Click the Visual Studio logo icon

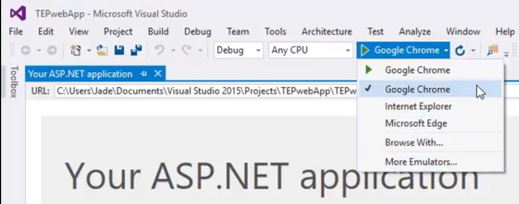[18, 14]
